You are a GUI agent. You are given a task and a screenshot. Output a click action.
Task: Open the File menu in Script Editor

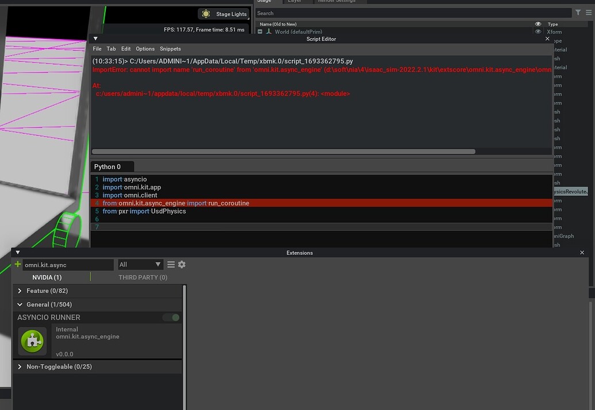tap(97, 48)
